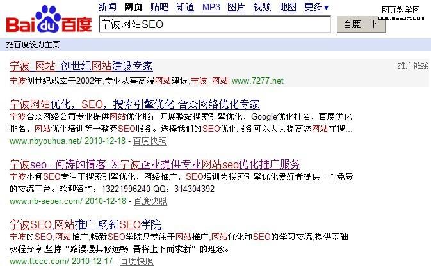Viewport: 431px width, 266px height.
Task: Switch to the 贴吧 tab
Action: 159,8
